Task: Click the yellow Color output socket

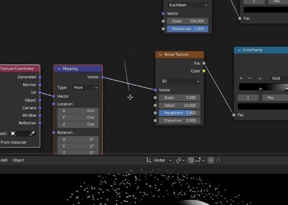Action: (x=204, y=71)
